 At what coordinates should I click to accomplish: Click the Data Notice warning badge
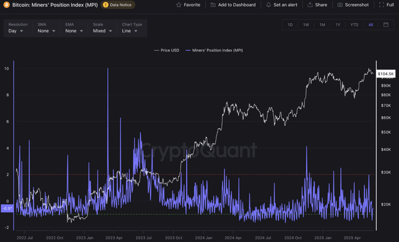(x=118, y=5)
